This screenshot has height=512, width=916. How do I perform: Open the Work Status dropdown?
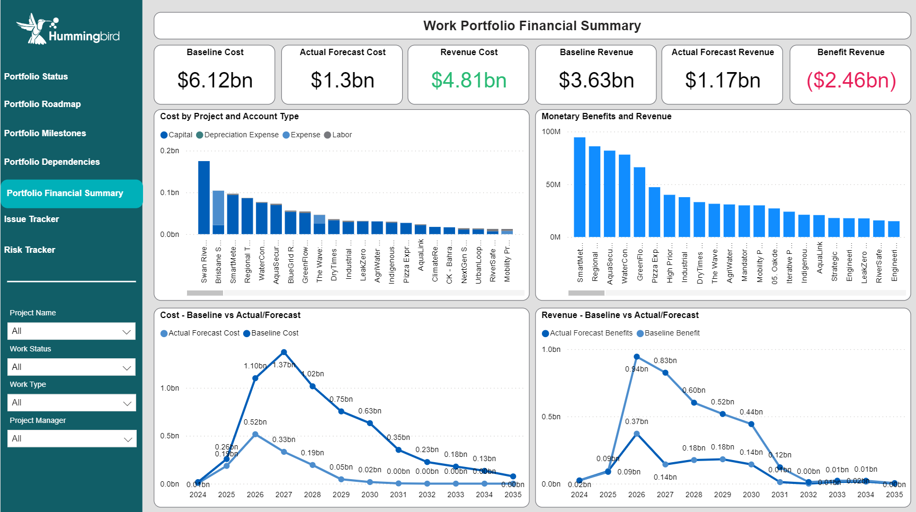72,367
